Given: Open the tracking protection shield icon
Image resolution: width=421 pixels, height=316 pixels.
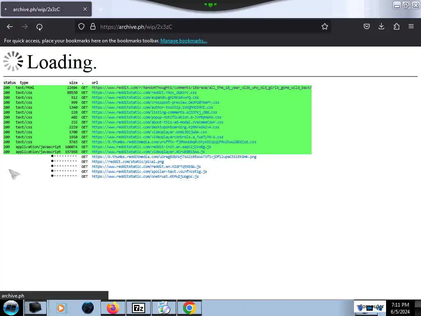Looking at the screenshot, I should click(x=81, y=26).
